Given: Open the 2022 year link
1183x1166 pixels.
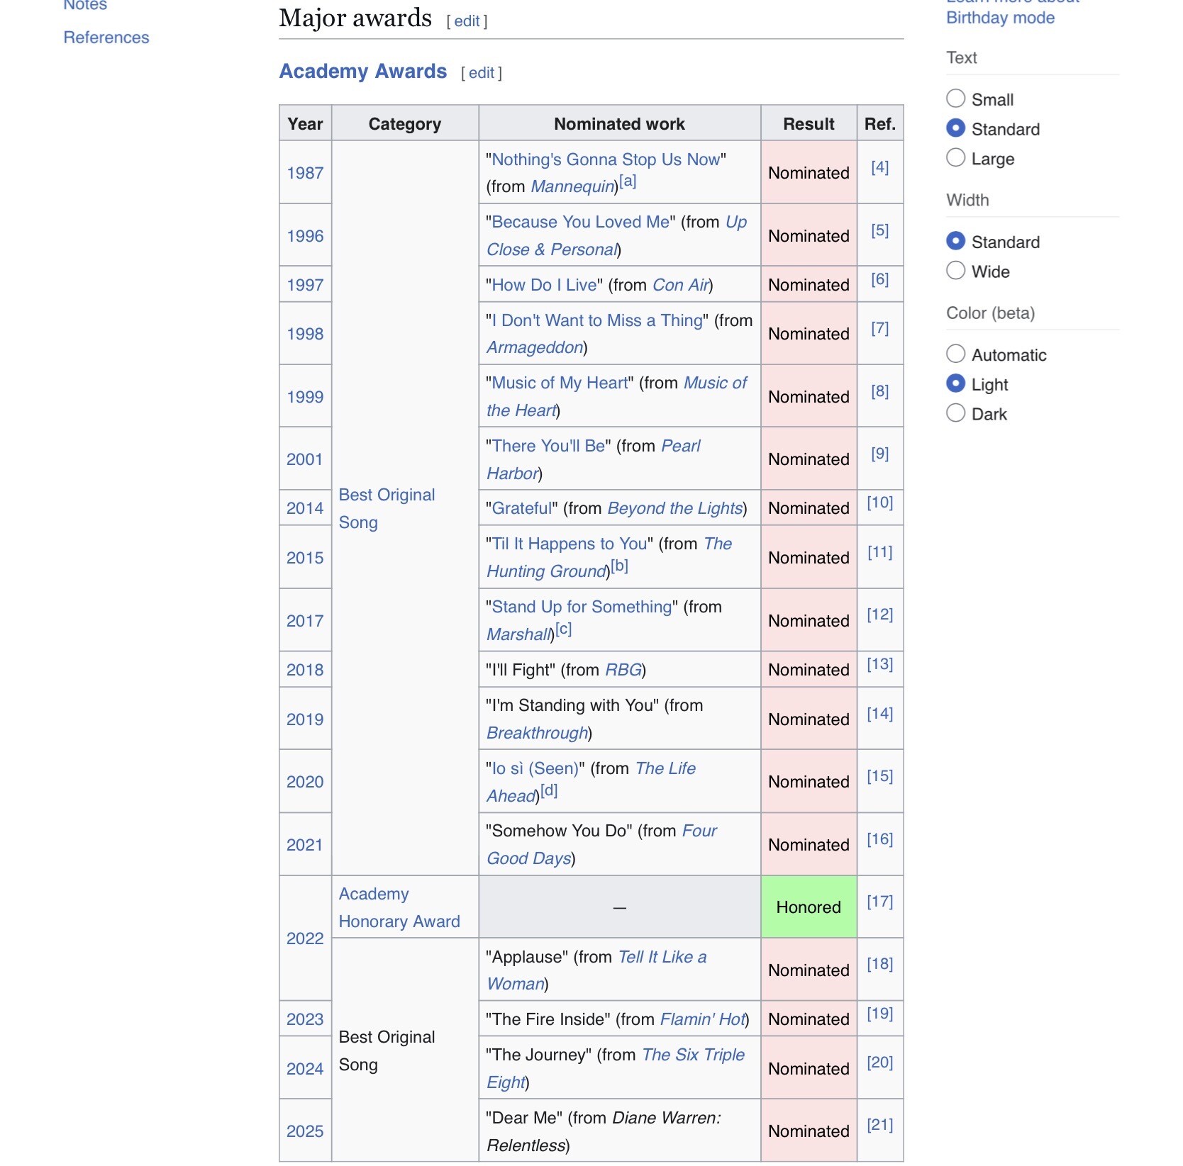Looking at the screenshot, I should click(305, 938).
